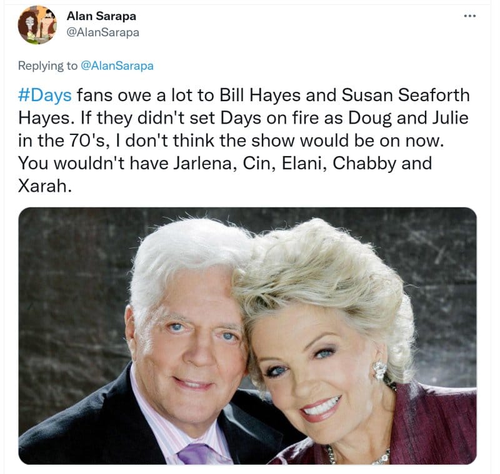Click the Alan Sarapa display name
The height and width of the screenshot is (474, 500).
tap(101, 16)
